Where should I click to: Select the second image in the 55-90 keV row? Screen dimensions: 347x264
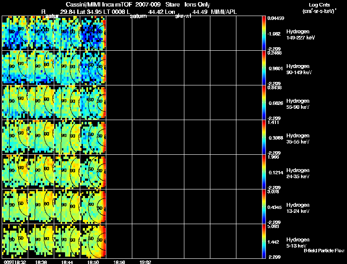point(41,102)
